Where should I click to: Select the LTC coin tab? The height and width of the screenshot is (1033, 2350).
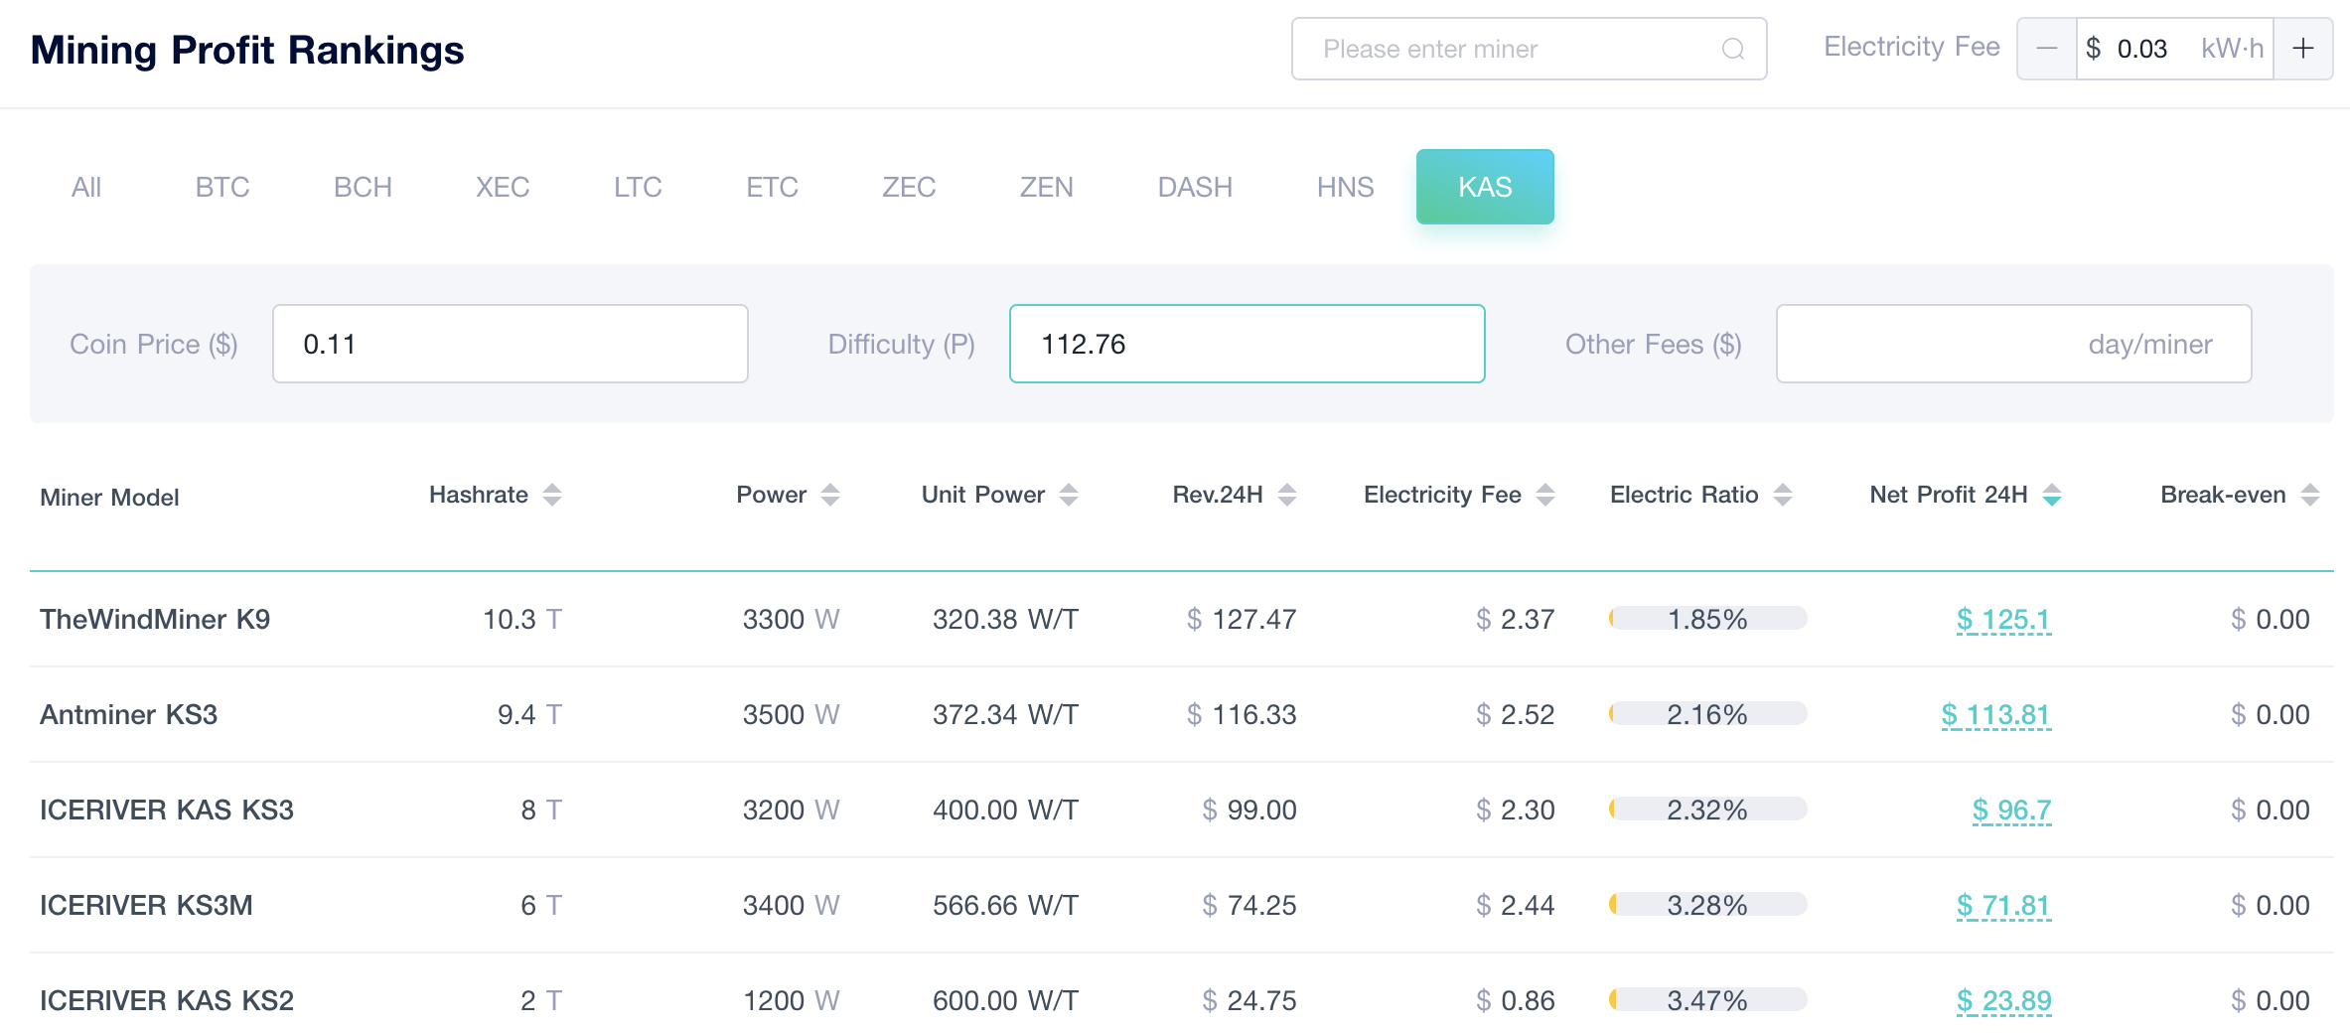point(638,187)
